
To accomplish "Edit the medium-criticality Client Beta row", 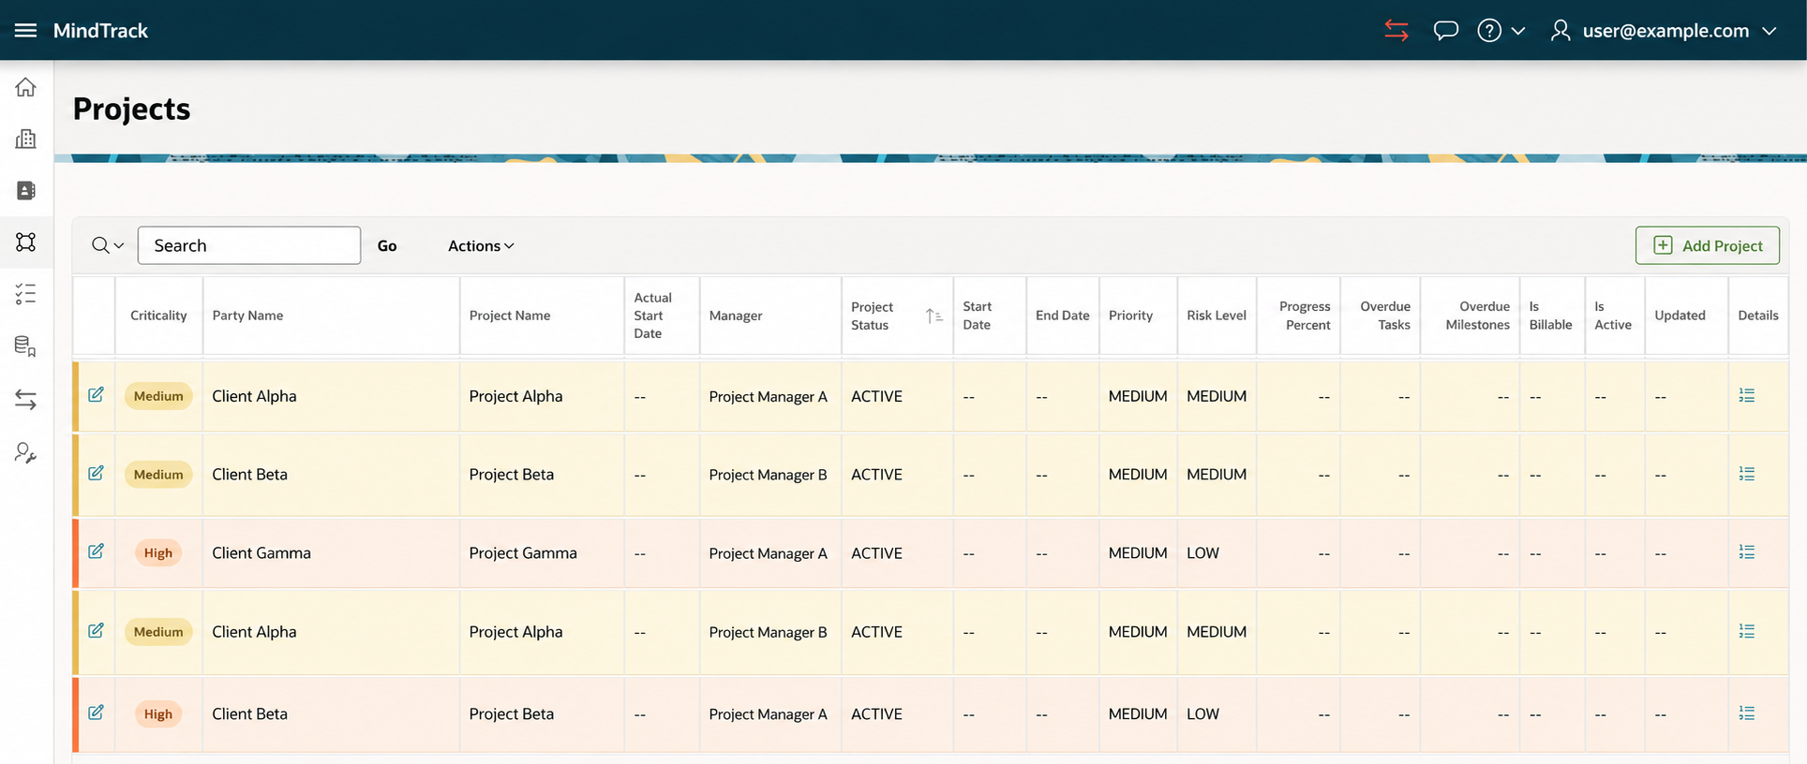I will (x=96, y=473).
